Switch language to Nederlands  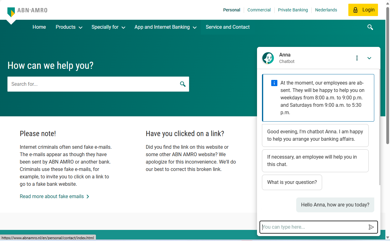326,10
